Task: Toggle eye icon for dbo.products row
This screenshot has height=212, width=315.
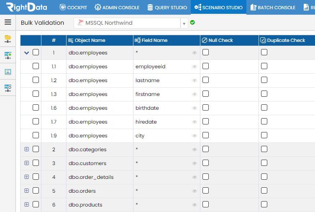Action: [194, 205]
